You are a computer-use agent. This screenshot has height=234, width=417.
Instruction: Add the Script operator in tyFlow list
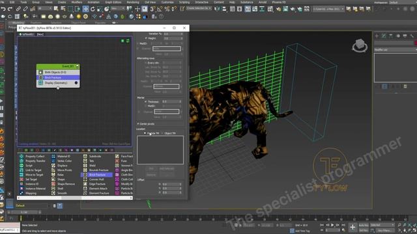pos(29,165)
